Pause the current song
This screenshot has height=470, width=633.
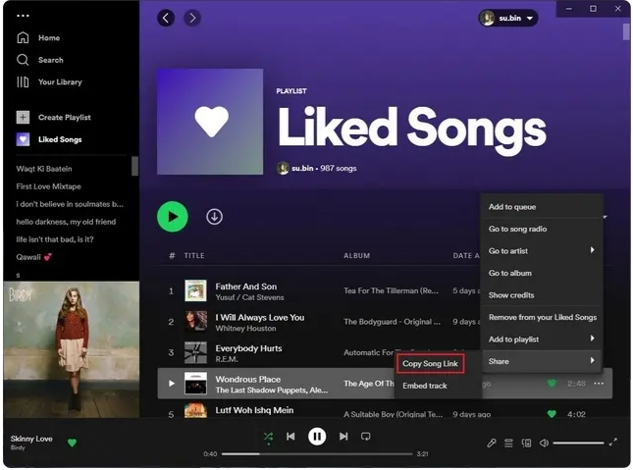tap(317, 437)
